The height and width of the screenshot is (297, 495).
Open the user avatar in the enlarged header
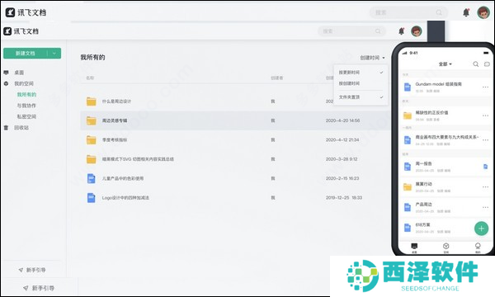483,12
